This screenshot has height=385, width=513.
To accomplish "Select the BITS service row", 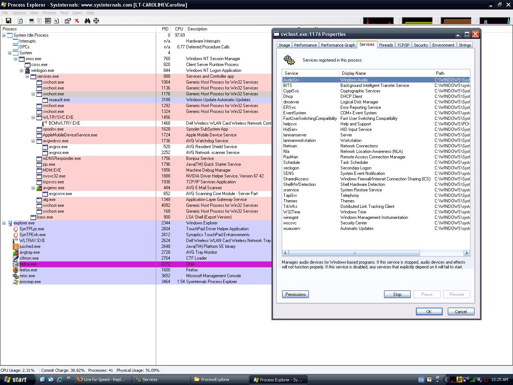I will click(376, 85).
